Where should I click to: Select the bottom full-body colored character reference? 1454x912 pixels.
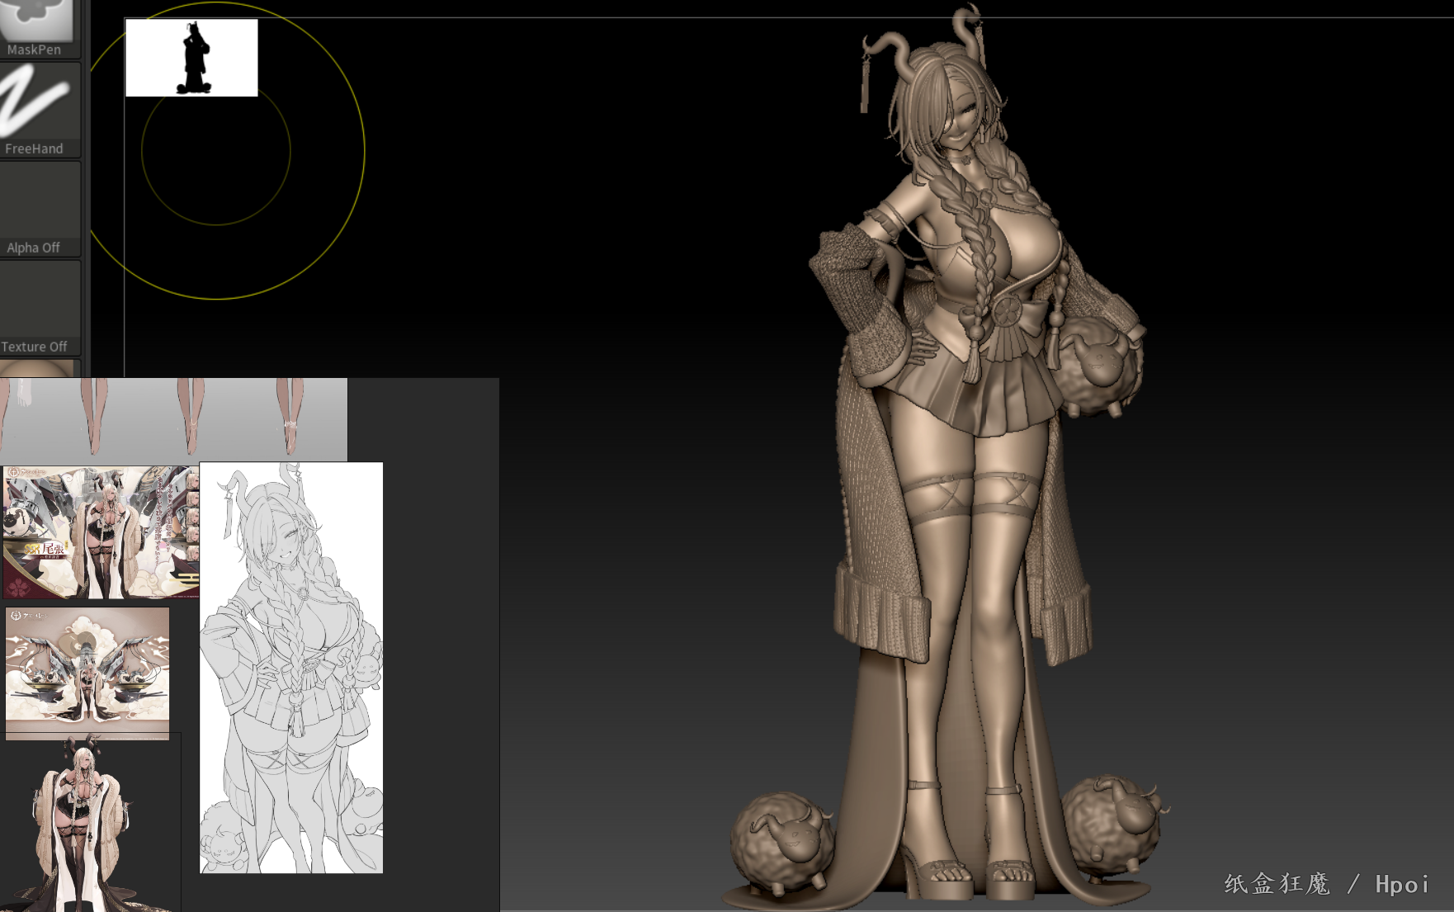pyautogui.click(x=90, y=822)
